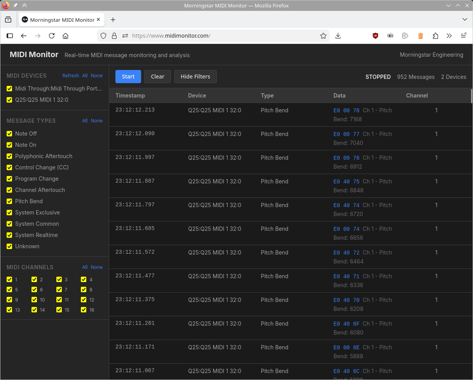The height and width of the screenshot is (380, 473).
Task: Navigate back with the back arrow
Action: [24, 36]
